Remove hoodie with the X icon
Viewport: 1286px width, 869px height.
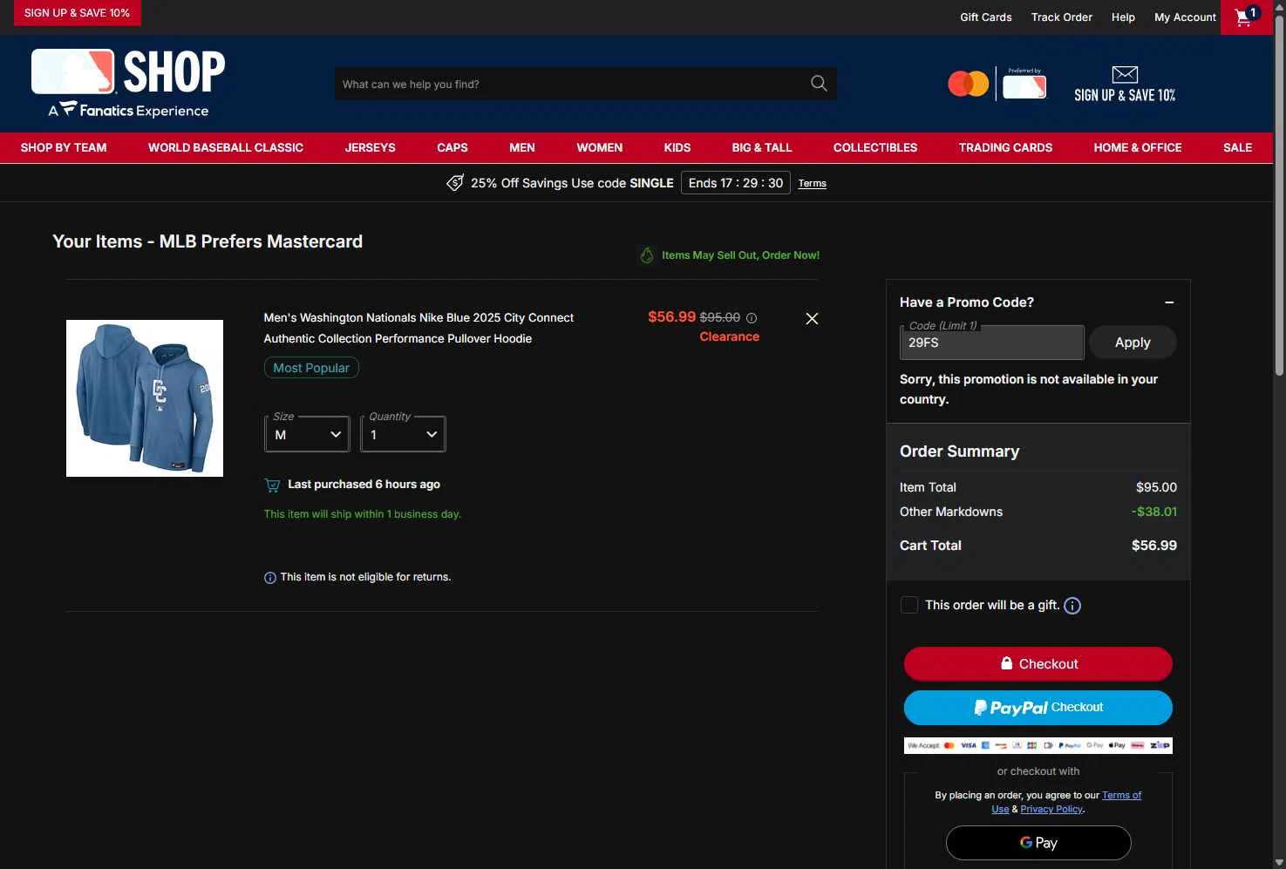pos(812,319)
